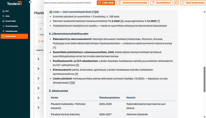Open Aiemmat keskustelut history
The height and width of the screenshot is (118, 206).
133,3
